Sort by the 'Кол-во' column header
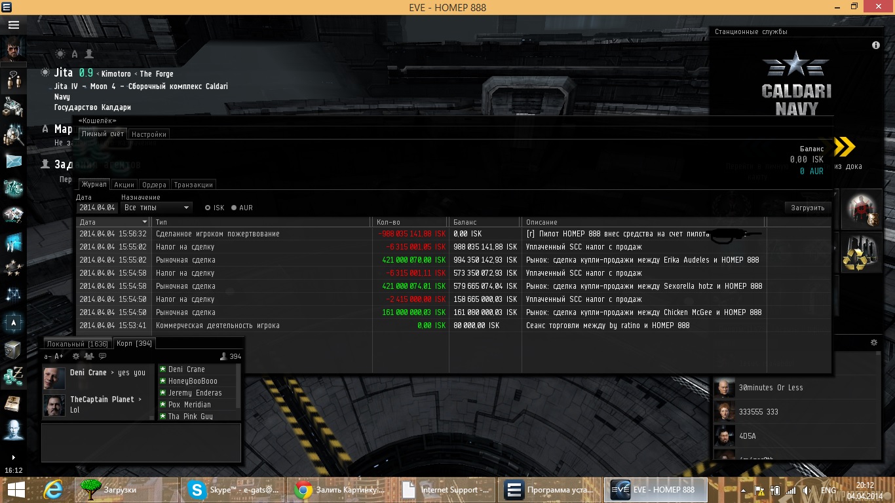This screenshot has height=503, width=895. coord(411,223)
